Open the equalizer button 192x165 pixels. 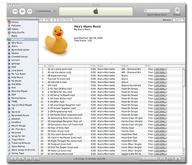(162, 159)
